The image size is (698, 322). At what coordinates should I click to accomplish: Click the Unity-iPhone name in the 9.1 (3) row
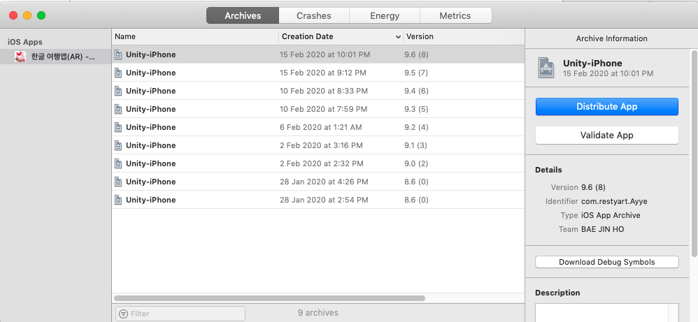click(151, 145)
